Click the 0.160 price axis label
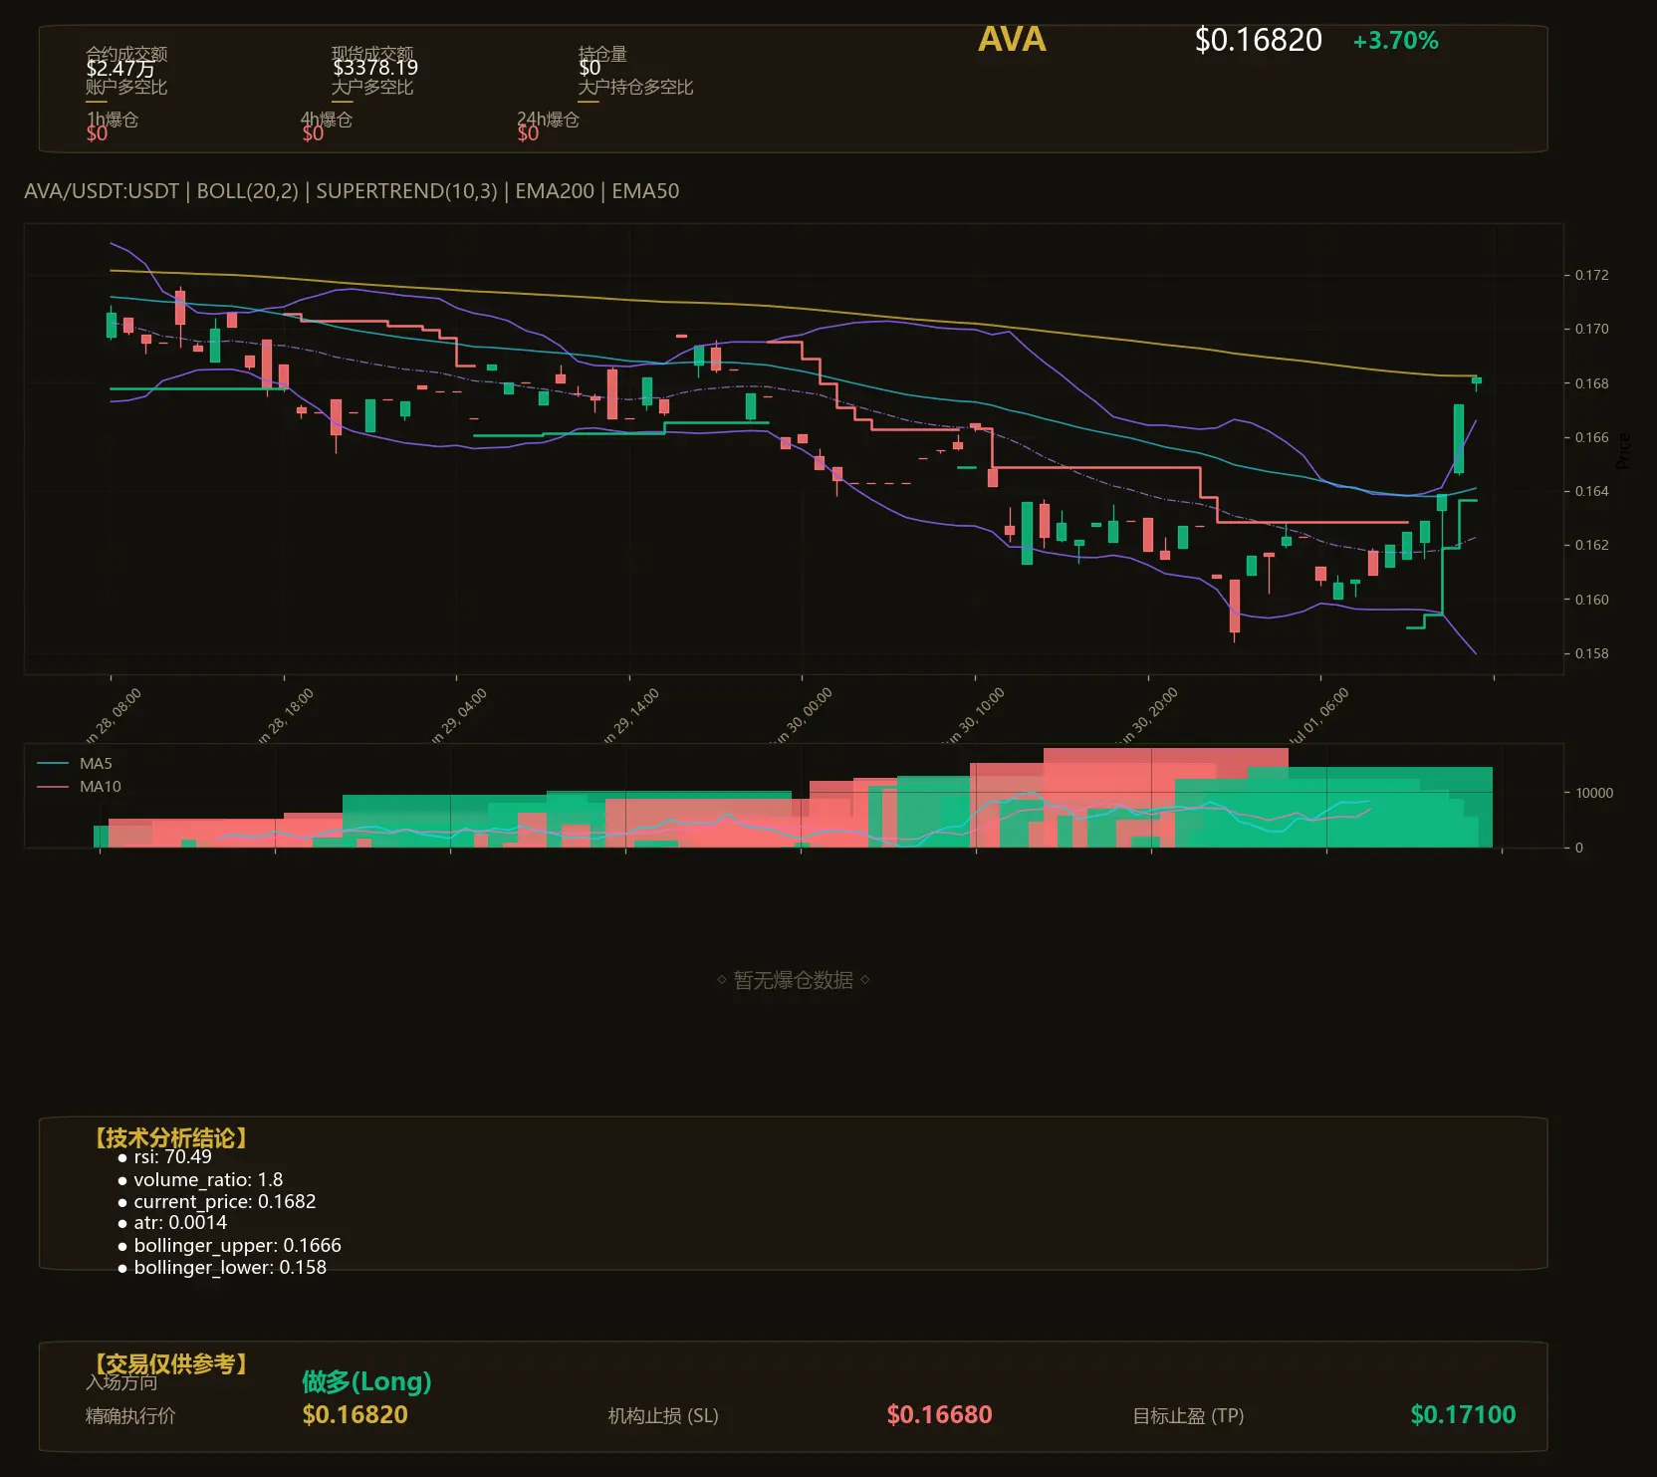The image size is (1657, 1477). point(1591,600)
